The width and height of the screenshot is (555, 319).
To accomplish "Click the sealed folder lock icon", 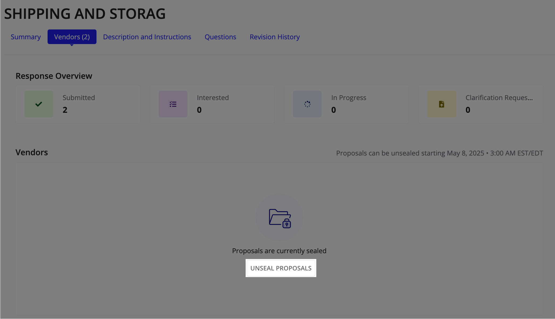I will click(x=280, y=218).
